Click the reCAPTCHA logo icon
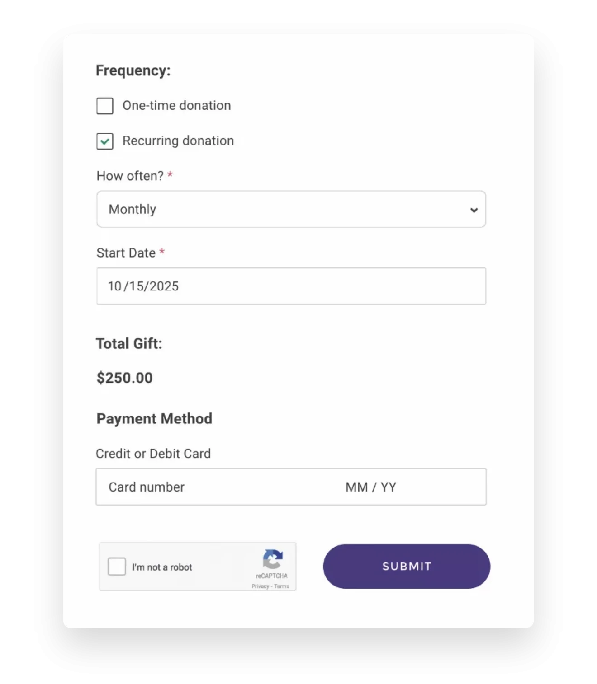Screen dimensions: 597x684 pyautogui.click(x=273, y=559)
